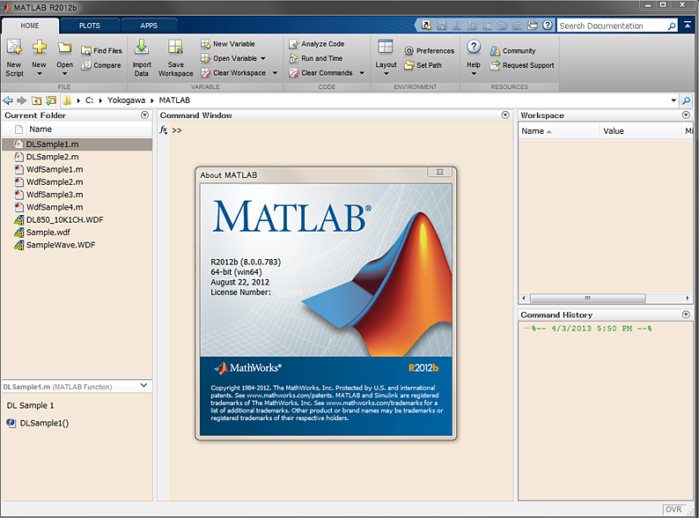Open the address bar folder history dropdown
Image resolution: width=699 pixels, height=518 pixels.
coord(673,100)
